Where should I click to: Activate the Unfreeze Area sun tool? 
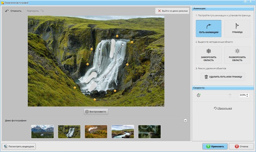click(x=237, y=55)
